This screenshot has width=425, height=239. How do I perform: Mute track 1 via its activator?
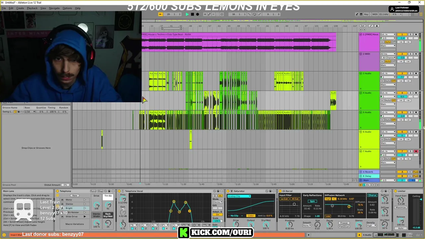402,35
